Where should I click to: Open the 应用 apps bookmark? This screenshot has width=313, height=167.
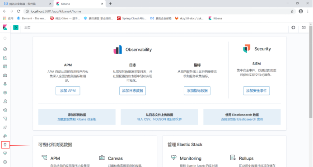8,19
